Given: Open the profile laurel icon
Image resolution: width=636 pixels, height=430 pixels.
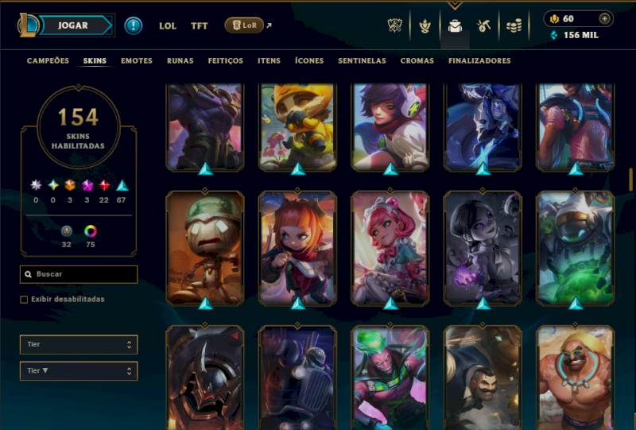Looking at the screenshot, I should (x=425, y=26).
